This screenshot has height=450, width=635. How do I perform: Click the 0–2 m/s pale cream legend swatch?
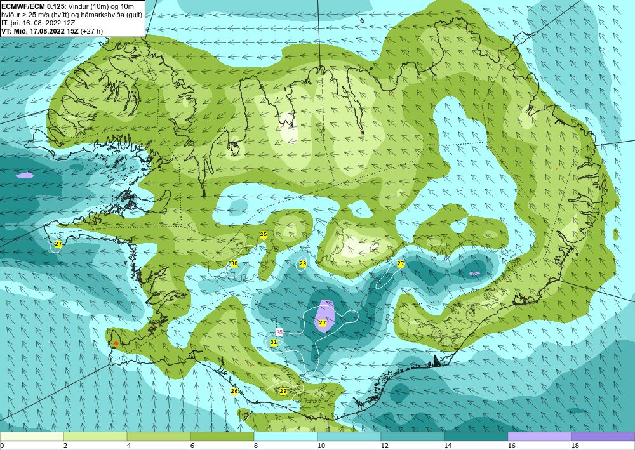(32, 437)
